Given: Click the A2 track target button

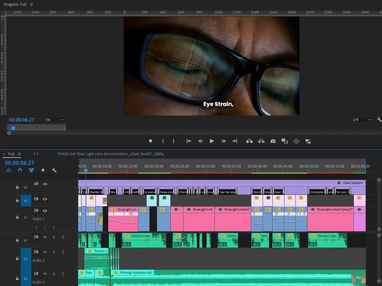Looking at the screenshot, I should [x=26, y=259].
